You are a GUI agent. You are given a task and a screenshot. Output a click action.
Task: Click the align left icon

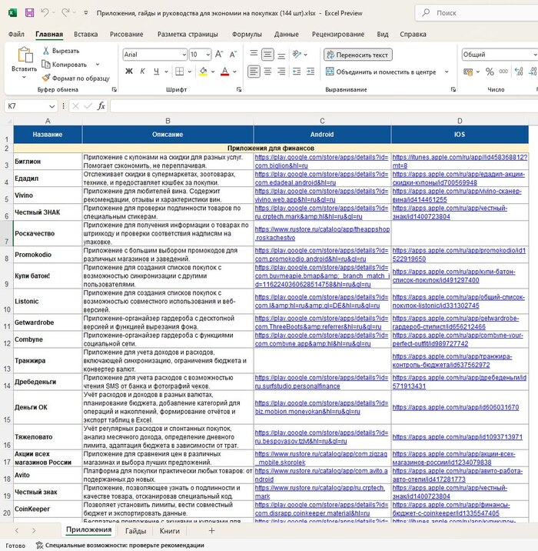point(254,72)
